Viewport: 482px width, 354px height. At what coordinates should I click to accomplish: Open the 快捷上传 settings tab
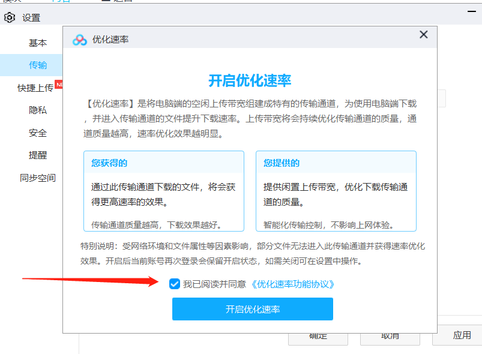click(x=35, y=88)
